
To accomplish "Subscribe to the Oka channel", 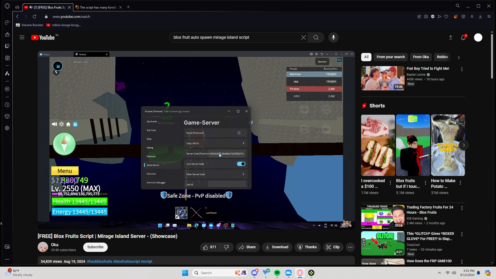I will coord(95,247).
